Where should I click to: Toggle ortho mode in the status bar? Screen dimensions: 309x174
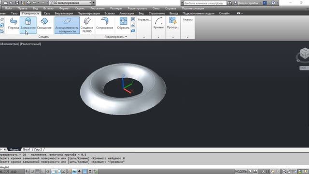[43, 172]
